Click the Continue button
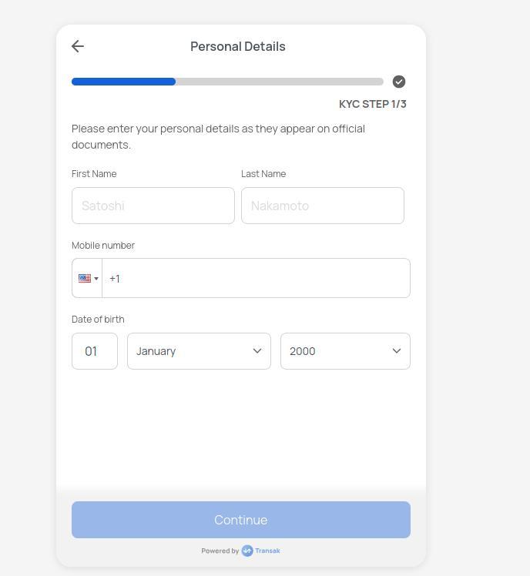The image size is (530, 576). coord(241,520)
